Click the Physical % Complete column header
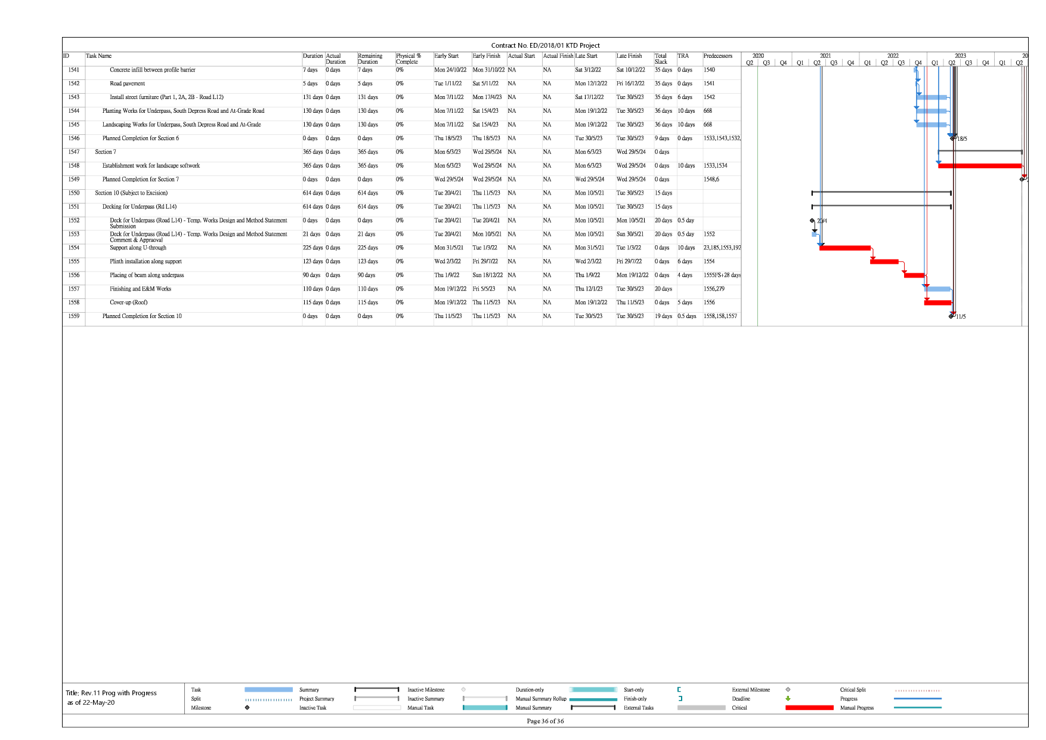Viewport: 1046px width, 740px height. [409, 58]
